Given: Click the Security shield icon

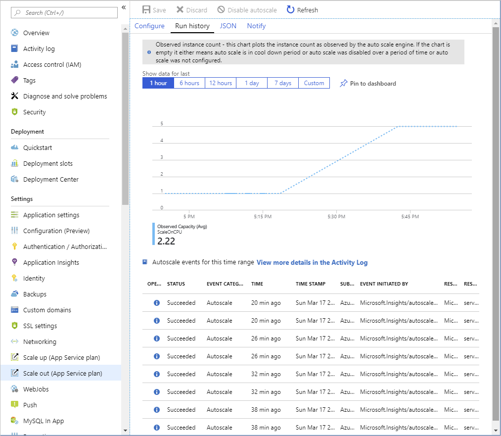Looking at the screenshot, I should pyautogui.click(x=14, y=111).
